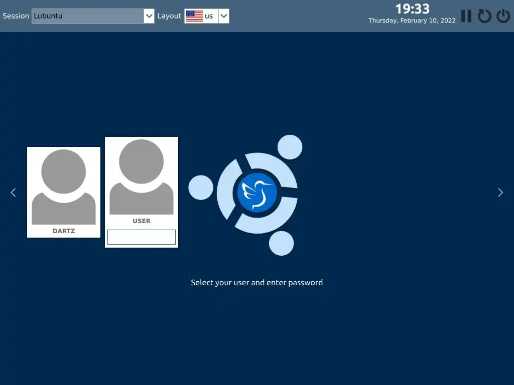Click the date Thursday, February 10, 2022
Viewport: 514px width, 385px height.
click(412, 20)
